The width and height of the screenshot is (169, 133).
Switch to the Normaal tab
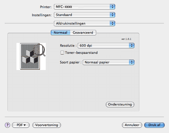pos(61,33)
